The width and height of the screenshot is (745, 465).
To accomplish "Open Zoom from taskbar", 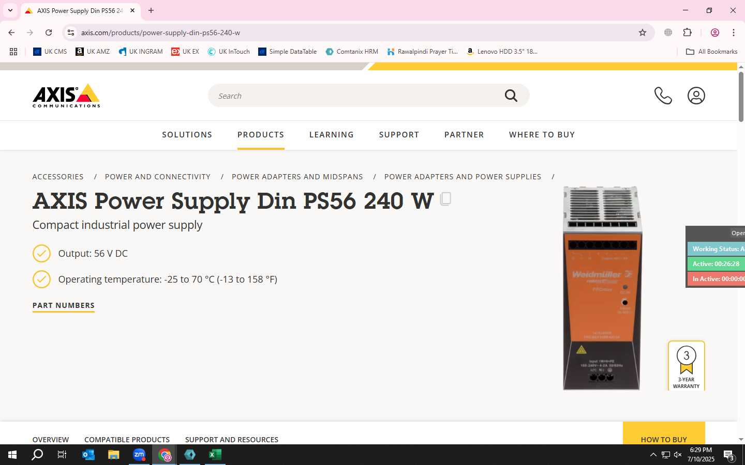I will (139, 455).
